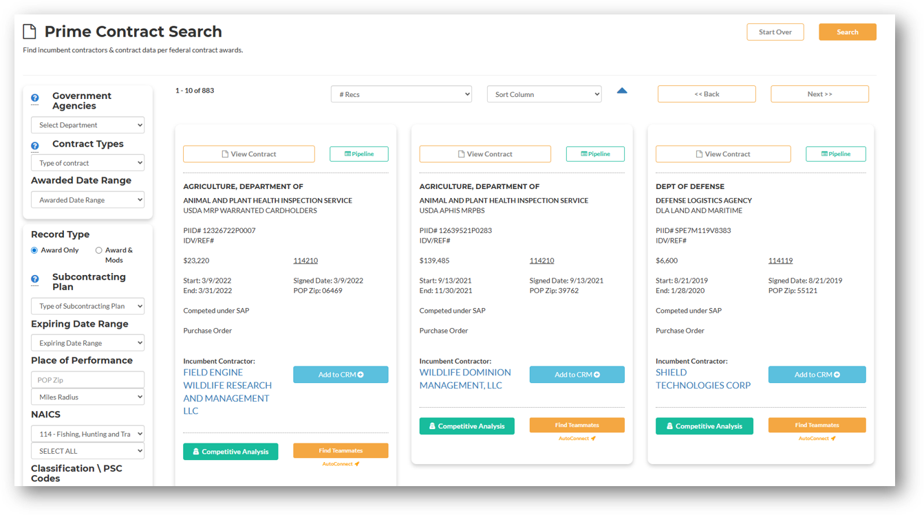Viewport: 924px width, 515px height.
Task: Click the orange Search button
Action: point(847,32)
